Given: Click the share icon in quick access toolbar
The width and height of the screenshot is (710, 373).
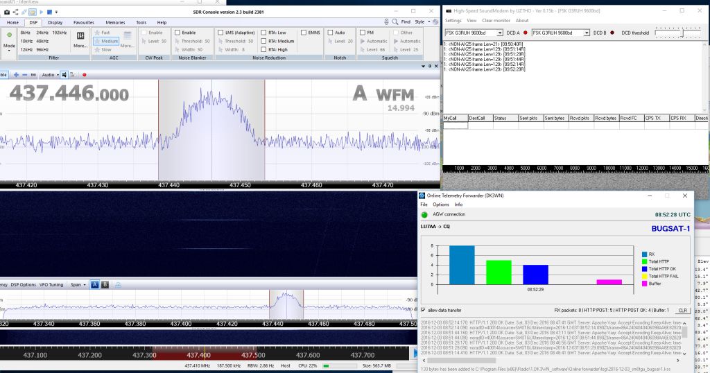Looking at the screenshot, I should (16, 12).
